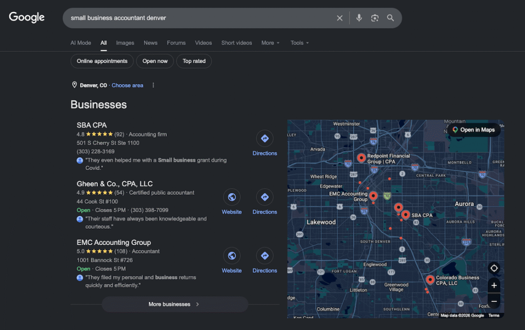Open Google Lens image search icon

375,18
